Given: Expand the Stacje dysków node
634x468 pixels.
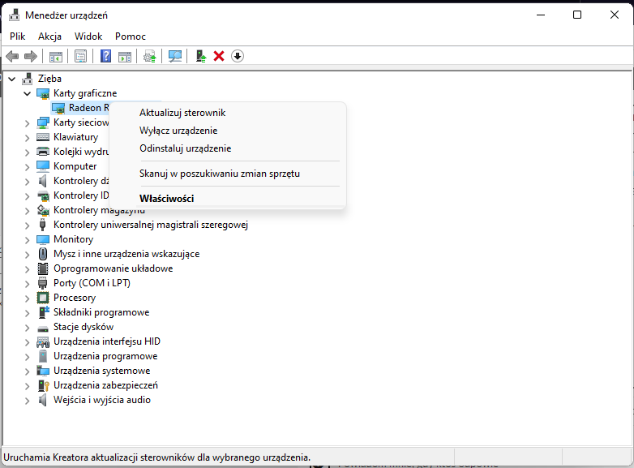Looking at the screenshot, I should point(27,327).
